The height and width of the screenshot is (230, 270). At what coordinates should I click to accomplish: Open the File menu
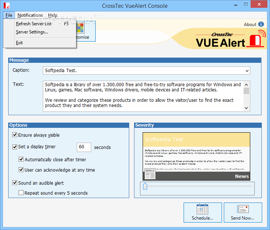[9, 15]
